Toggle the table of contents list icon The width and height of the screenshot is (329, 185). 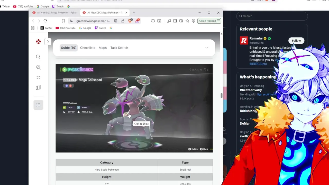click(38, 105)
